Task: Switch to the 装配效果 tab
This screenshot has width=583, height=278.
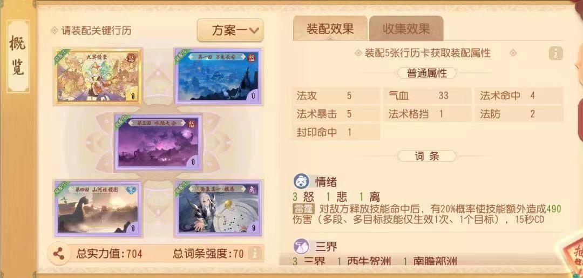Action: click(x=330, y=29)
